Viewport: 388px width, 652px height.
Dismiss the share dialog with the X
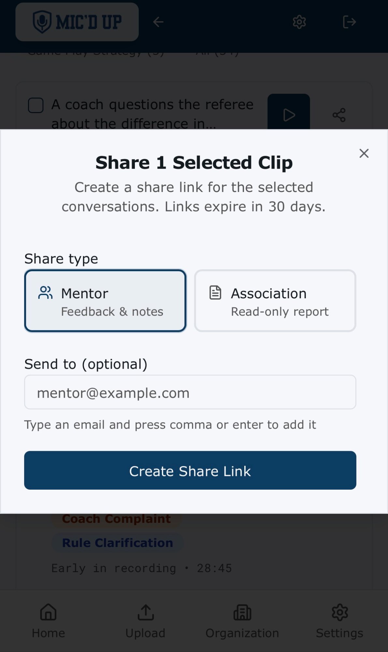pyautogui.click(x=364, y=153)
